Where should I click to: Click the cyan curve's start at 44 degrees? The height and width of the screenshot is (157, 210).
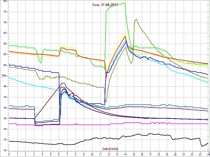click(x=10, y=78)
